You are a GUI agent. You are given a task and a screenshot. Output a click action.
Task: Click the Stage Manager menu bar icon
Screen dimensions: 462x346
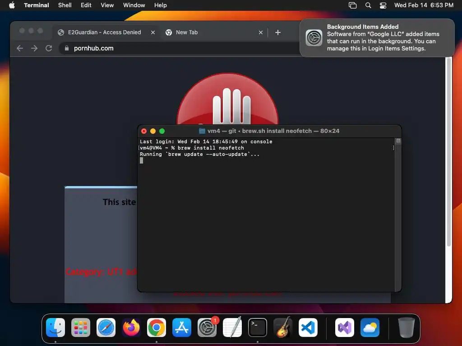pyautogui.click(x=352, y=5)
